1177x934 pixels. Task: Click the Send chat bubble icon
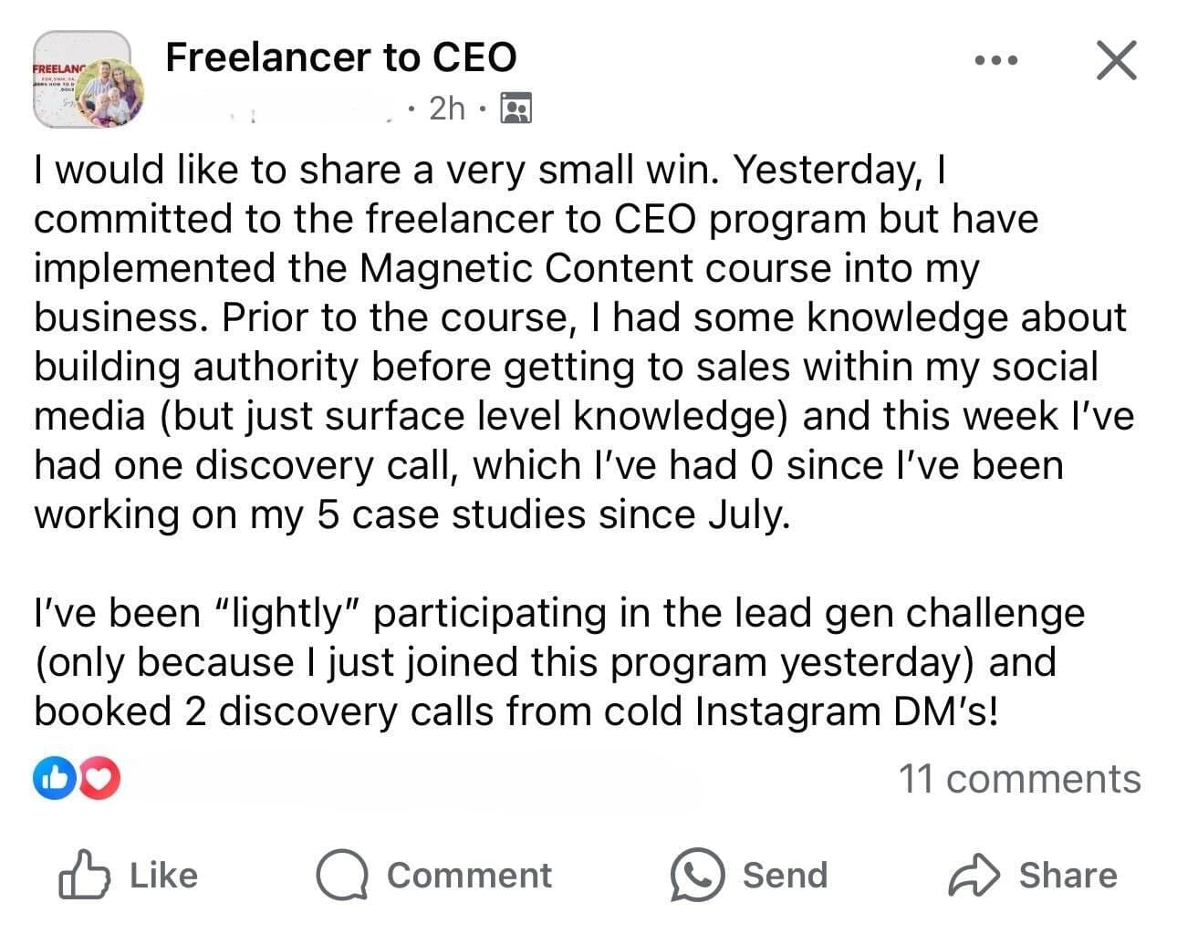pos(698,875)
